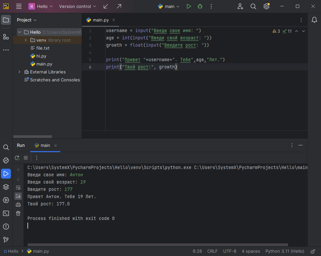Open Search Everywhere magnifier in the title bar

pyautogui.click(x=253, y=6)
